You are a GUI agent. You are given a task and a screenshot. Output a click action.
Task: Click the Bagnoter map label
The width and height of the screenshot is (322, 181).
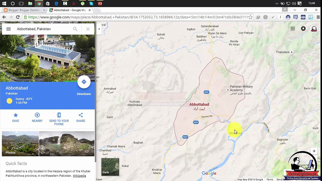click(x=283, y=140)
